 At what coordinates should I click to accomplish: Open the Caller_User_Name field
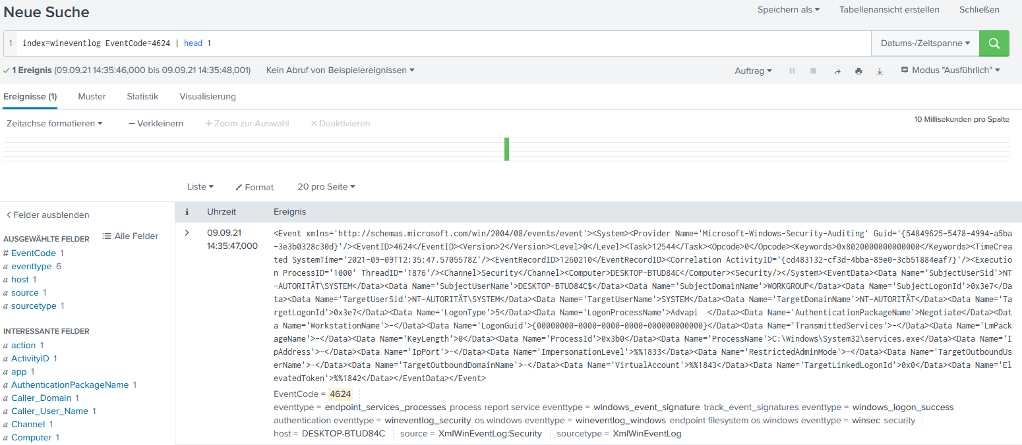point(49,411)
